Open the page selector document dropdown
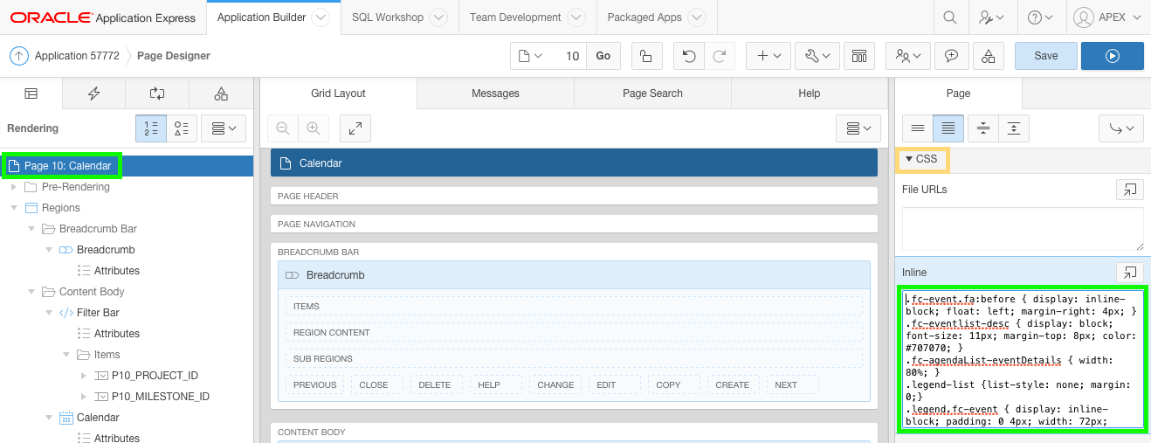The height and width of the screenshot is (443, 1151). (530, 56)
